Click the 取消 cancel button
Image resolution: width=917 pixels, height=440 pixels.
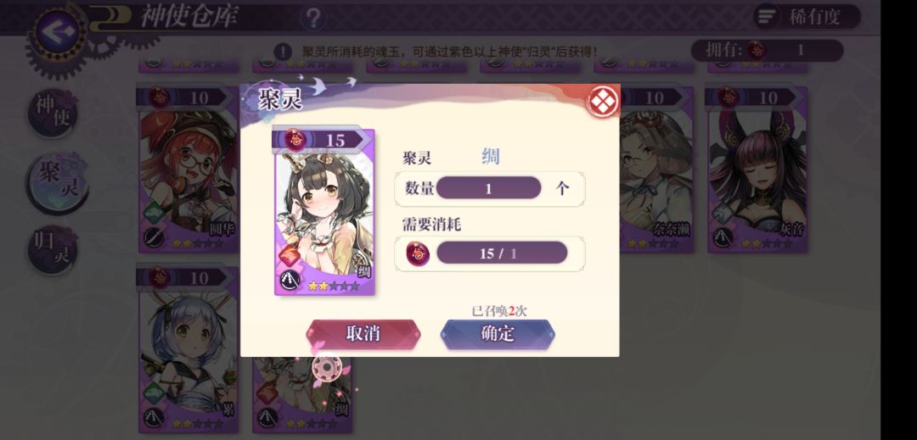tap(363, 334)
